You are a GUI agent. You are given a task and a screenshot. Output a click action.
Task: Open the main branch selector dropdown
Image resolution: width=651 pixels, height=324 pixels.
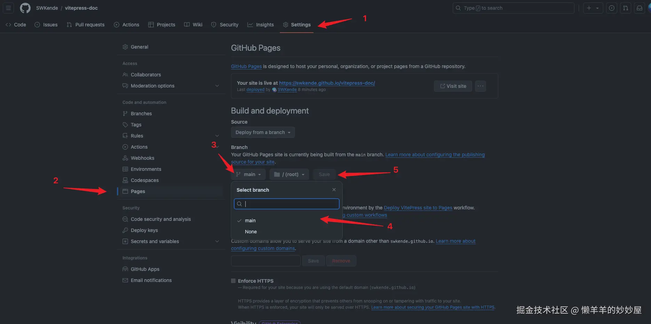tap(248, 174)
